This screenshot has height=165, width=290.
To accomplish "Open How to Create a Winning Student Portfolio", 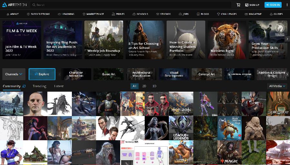I will click(x=186, y=40).
